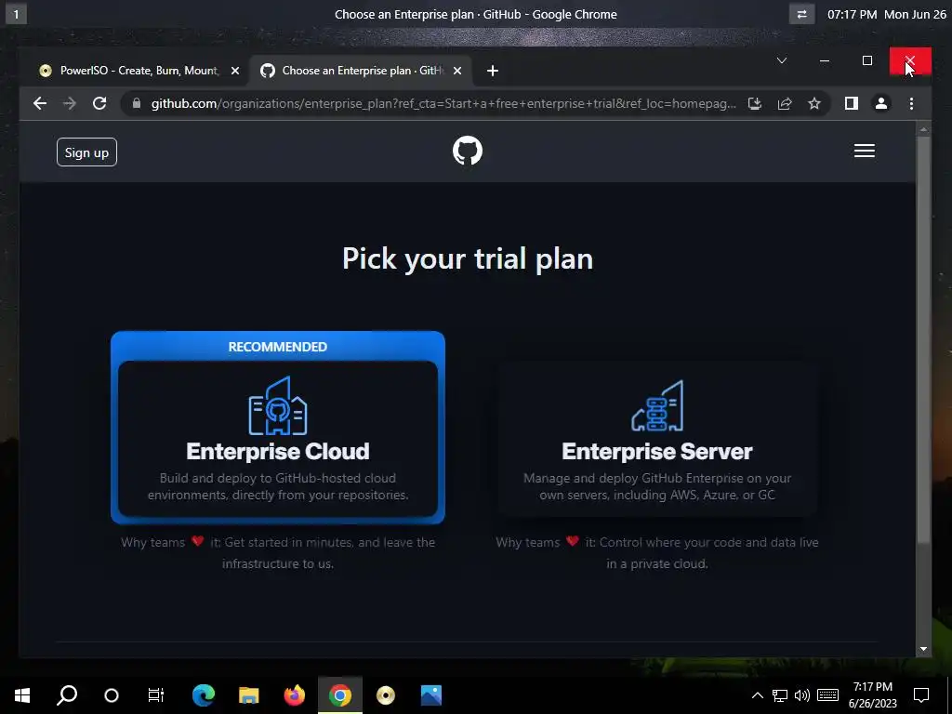Screen dimensions: 952x714
Task: Go back using Chrome's back arrow
Action: click(40, 104)
